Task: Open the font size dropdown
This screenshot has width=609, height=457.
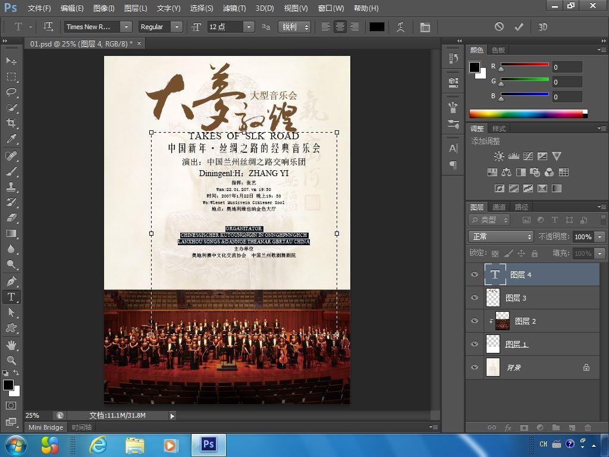Action: (249, 27)
